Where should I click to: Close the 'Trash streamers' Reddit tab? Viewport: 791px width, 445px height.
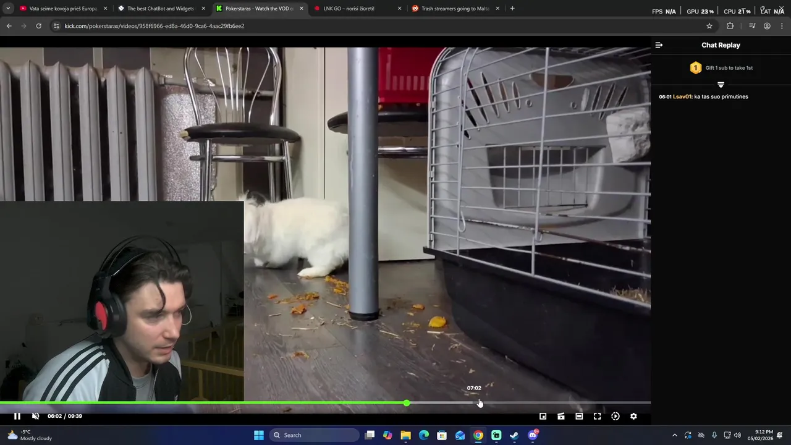pos(497,9)
